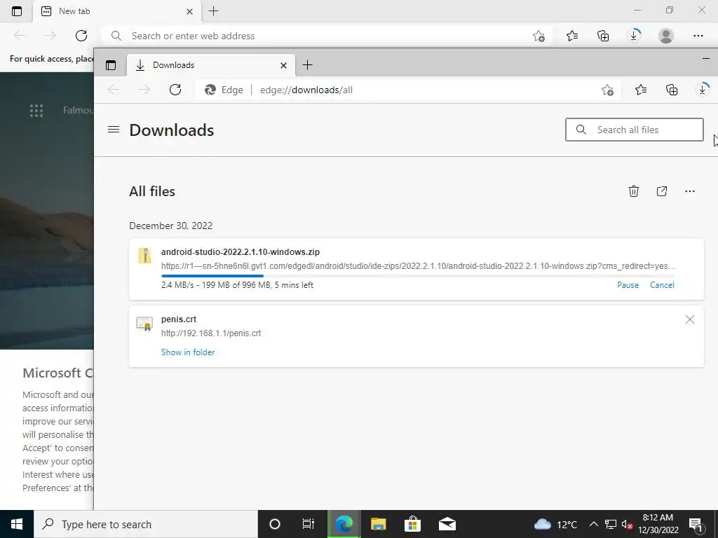This screenshot has height=538, width=718.
Task: Click Show in folder for penis.crt
Action: click(188, 352)
